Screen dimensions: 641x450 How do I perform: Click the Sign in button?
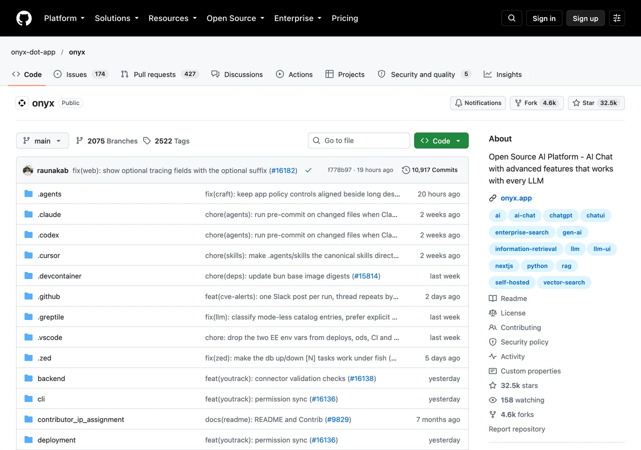pyautogui.click(x=544, y=18)
